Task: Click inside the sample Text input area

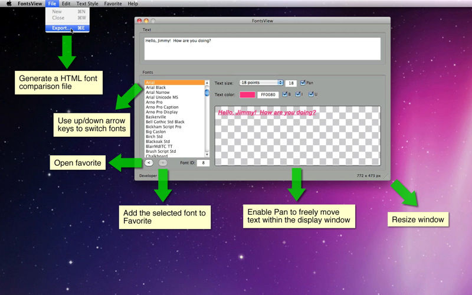Action: click(x=262, y=49)
